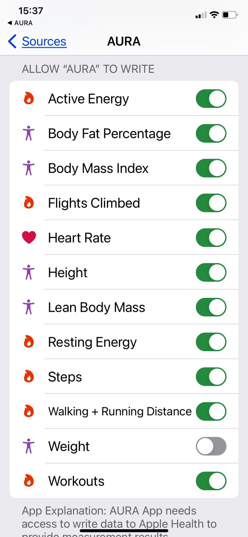Turn off the Heart Rate switch
248x537 pixels.
coord(211,238)
